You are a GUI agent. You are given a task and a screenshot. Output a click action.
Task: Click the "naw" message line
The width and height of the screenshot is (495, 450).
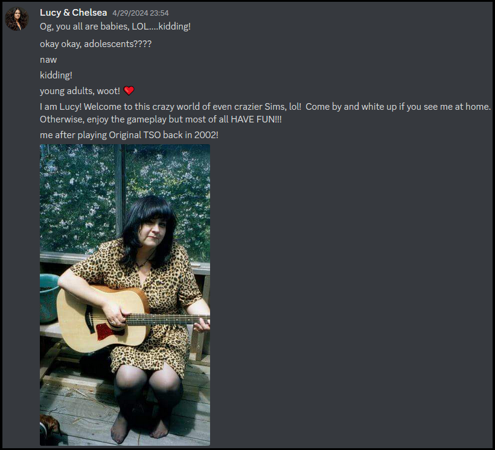coord(48,60)
